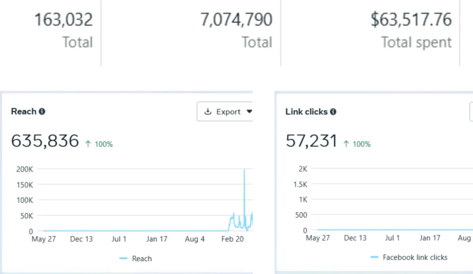This screenshot has width=473, height=274.
Task: Open the Export dropdown arrow
Action: coord(249,112)
